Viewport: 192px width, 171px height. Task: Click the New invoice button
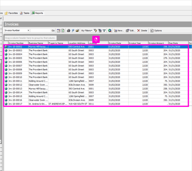coord(119,31)
